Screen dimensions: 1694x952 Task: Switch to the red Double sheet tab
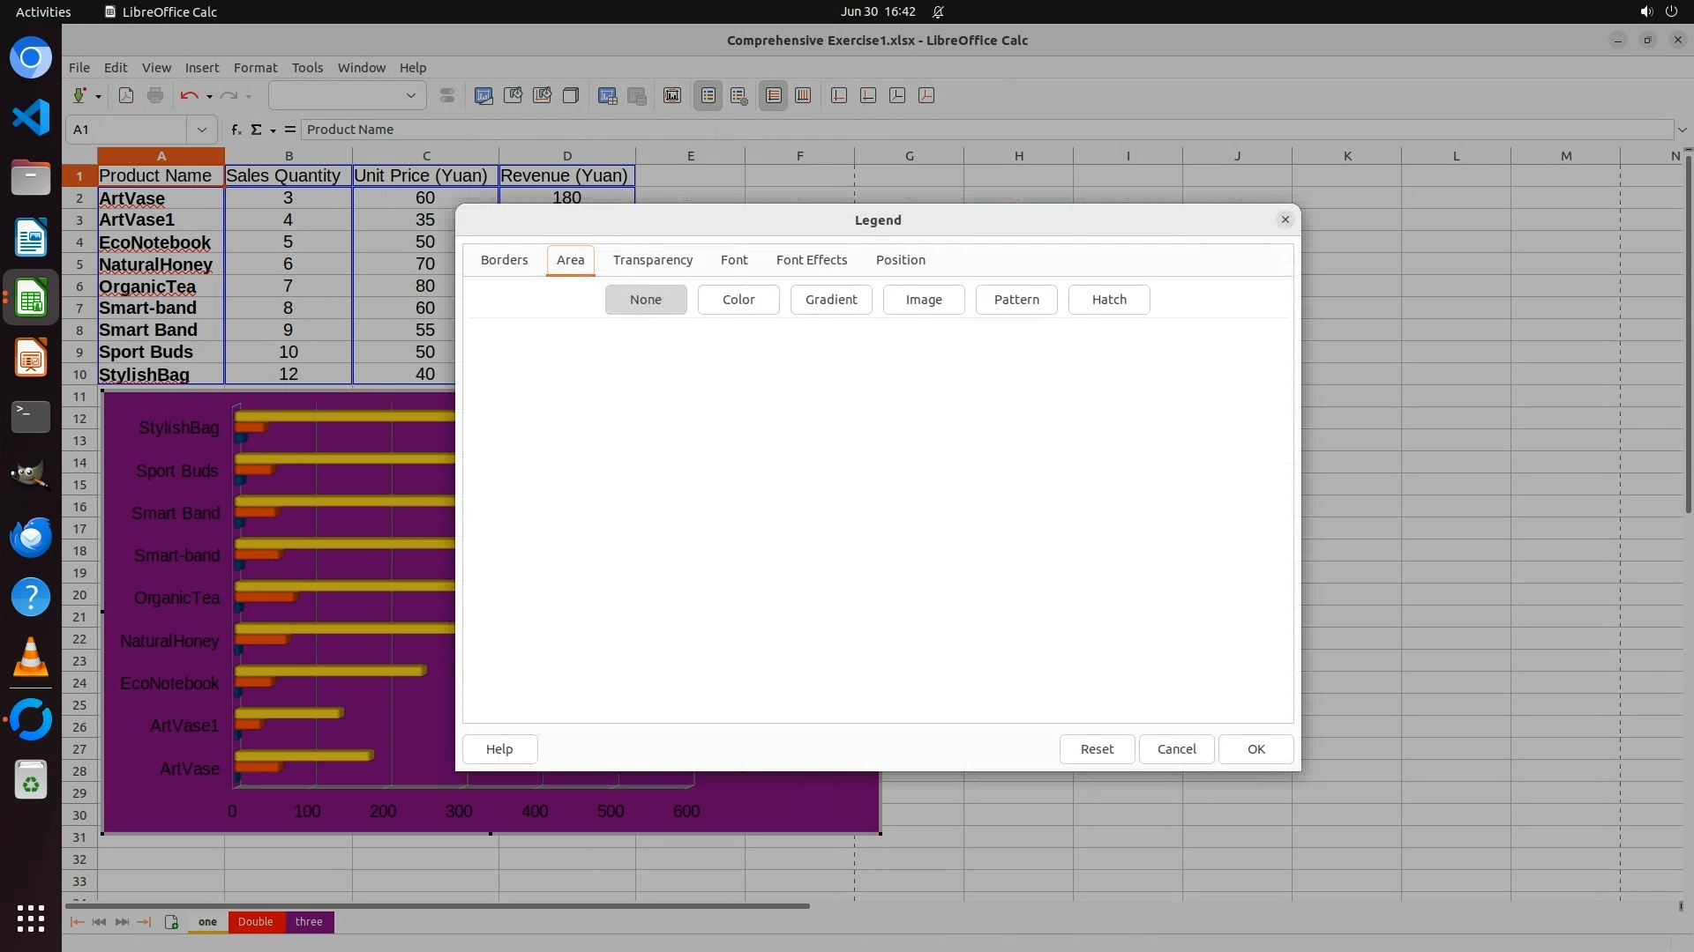(x=255, y=922)
